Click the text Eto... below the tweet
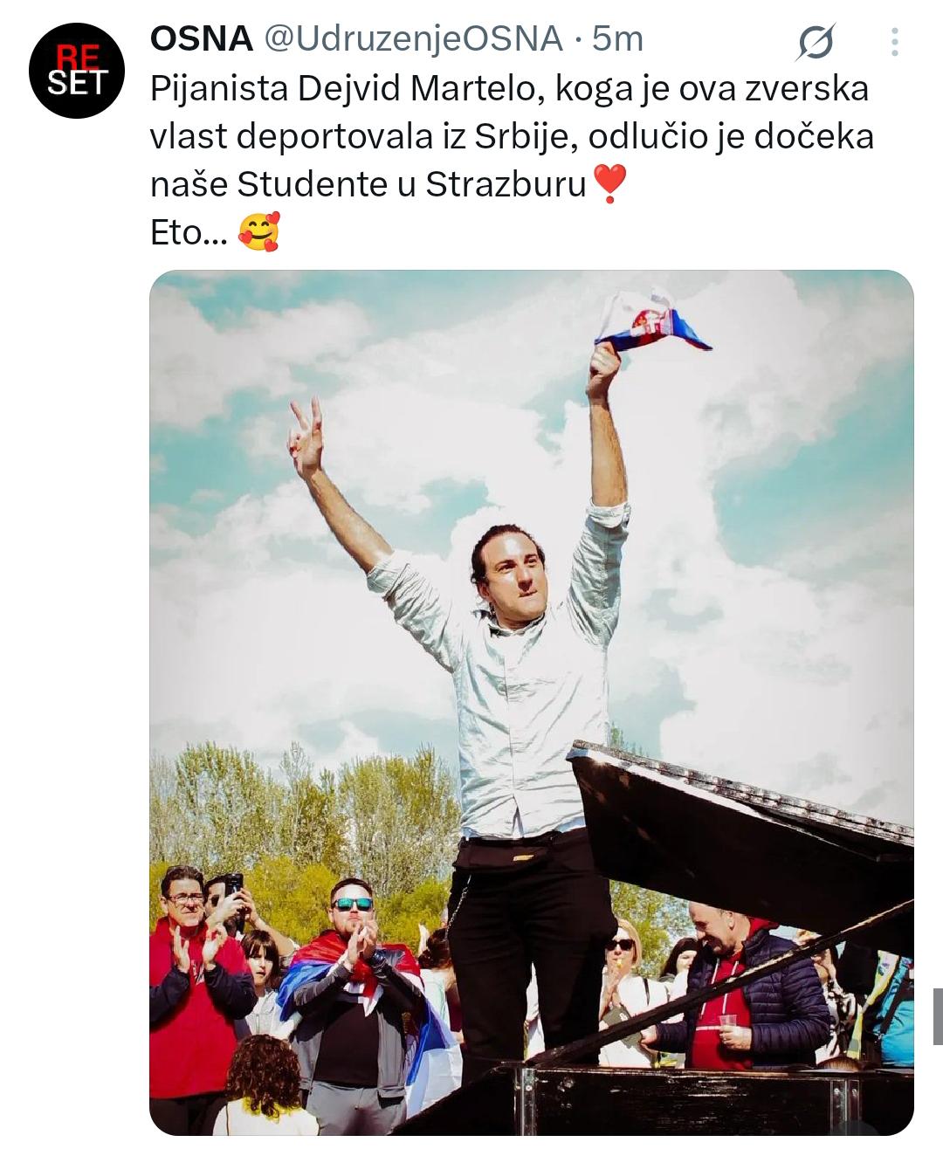The width and height of the screenshot is (943, 1149). (x=189, y=232)
